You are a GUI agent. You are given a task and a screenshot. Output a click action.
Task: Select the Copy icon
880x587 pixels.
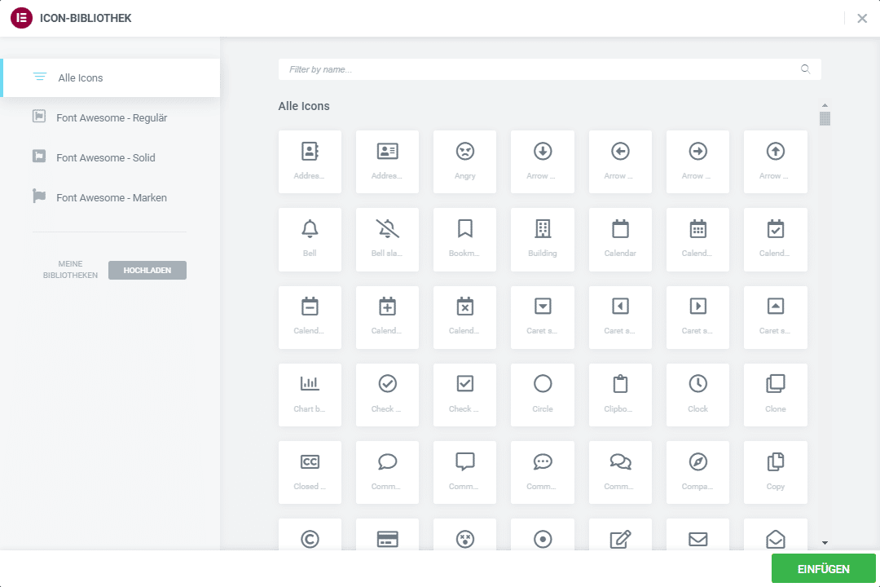click(x=775, y=472)
